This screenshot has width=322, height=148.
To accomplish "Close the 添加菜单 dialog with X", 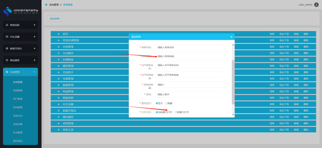I will [231, 37].
